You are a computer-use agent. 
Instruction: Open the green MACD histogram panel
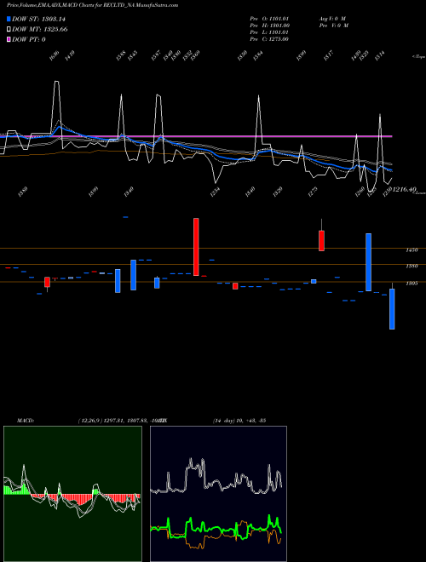point(72,494)
